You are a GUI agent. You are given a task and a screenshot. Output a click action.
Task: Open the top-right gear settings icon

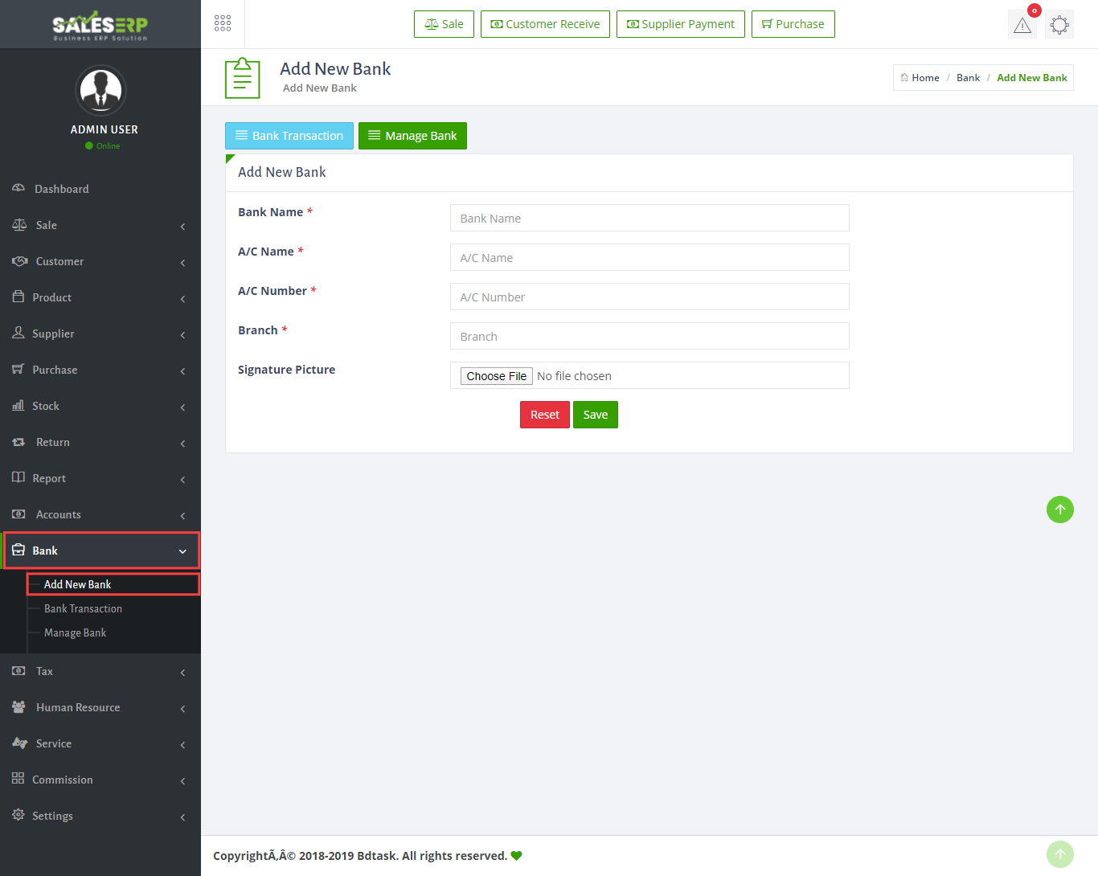click(1059, 24)
